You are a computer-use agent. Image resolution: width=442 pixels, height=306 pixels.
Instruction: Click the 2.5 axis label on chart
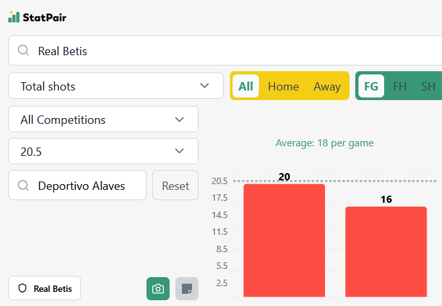pos(222,283)
